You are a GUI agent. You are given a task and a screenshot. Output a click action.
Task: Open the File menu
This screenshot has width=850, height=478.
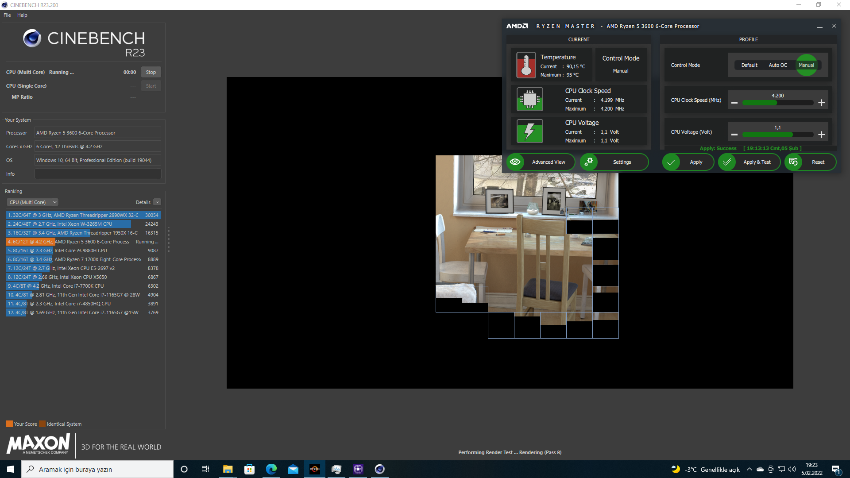(x=7, y=15)
